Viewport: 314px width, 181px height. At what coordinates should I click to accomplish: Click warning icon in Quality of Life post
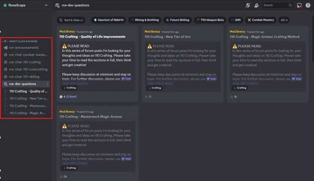(x=64, y=46)
